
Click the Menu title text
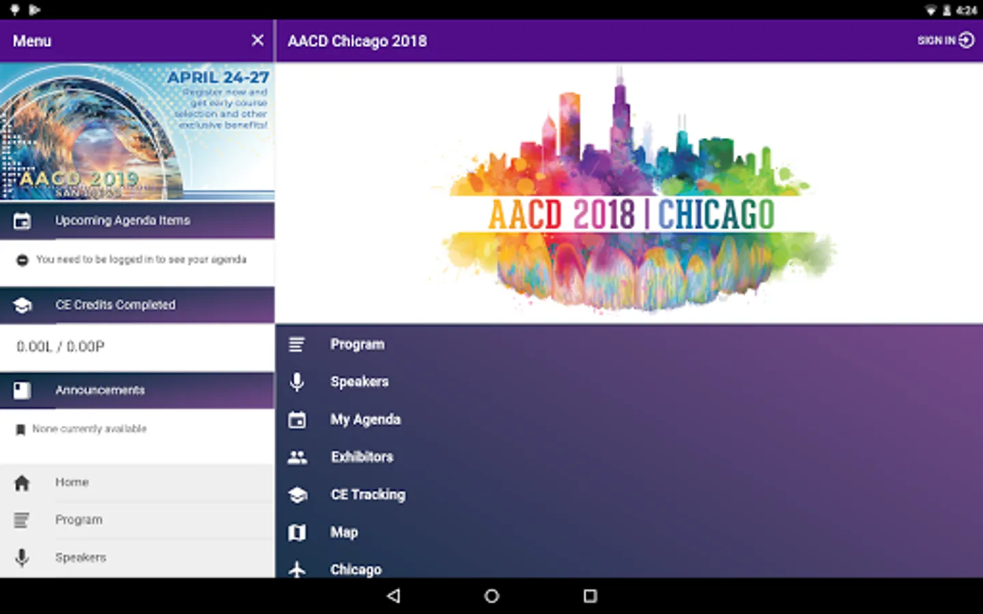[x=32, y=41]
